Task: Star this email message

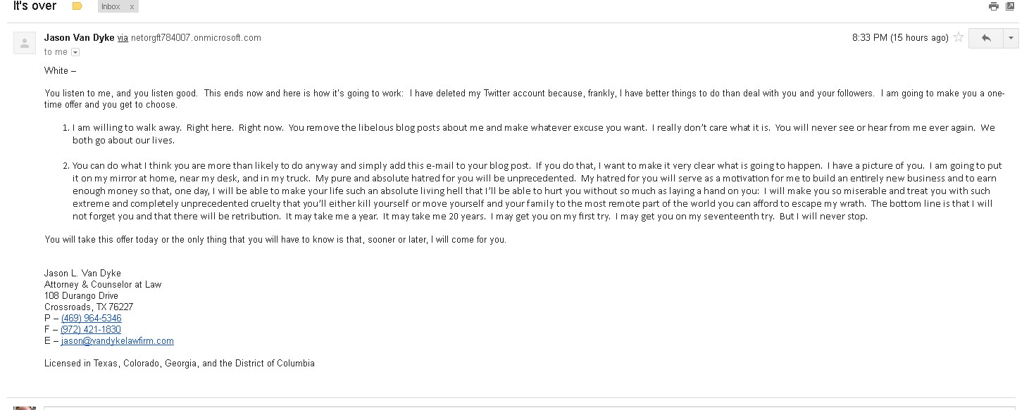Action: (958, 38)
